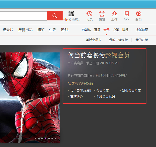Screen dimensions: 156x147
Task: Click the 全站会员标识 privilege item
Action: [106, 96]
